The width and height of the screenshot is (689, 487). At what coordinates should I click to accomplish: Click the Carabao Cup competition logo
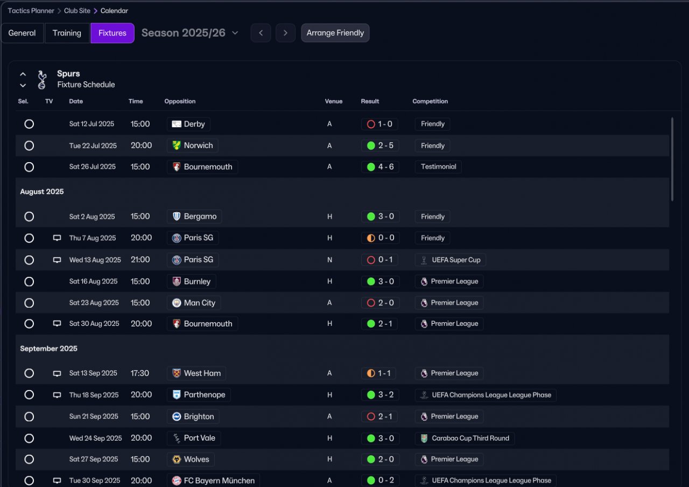[424, 439]
